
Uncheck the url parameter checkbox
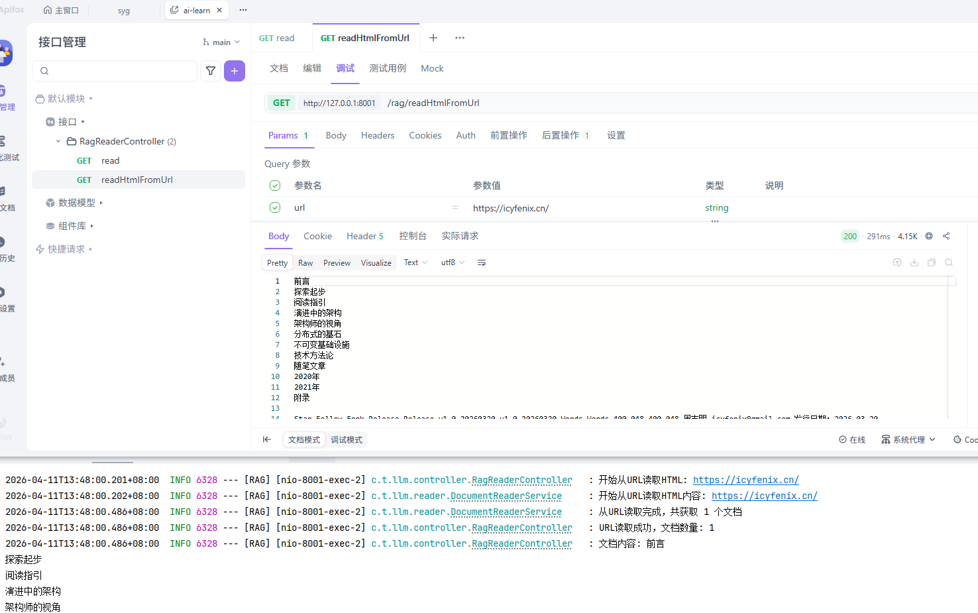(x=275, y=207)
